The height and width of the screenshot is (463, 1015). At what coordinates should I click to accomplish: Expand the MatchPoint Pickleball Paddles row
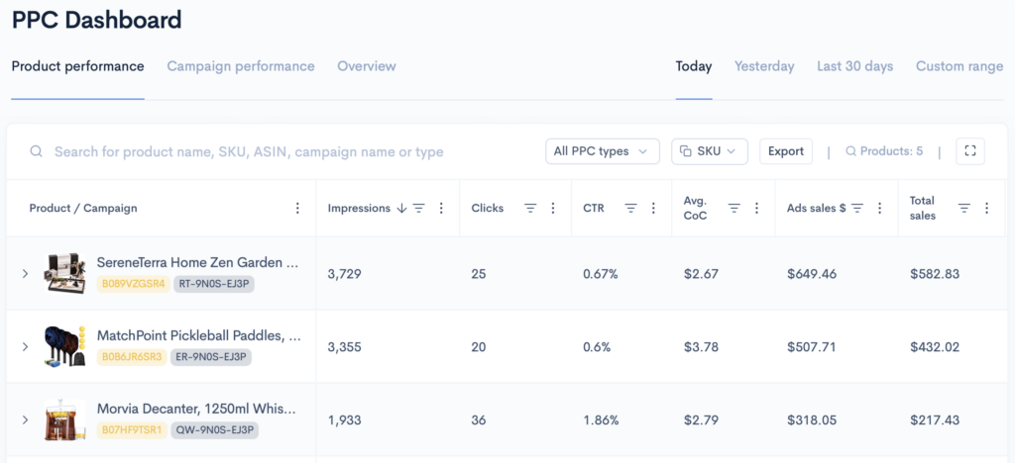pos(25,347)
